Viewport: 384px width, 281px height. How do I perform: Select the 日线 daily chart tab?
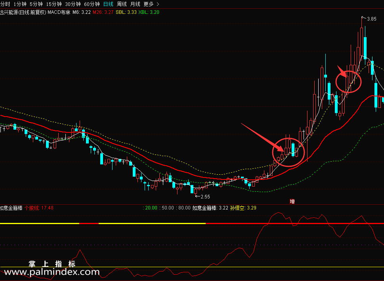point(108,4)
